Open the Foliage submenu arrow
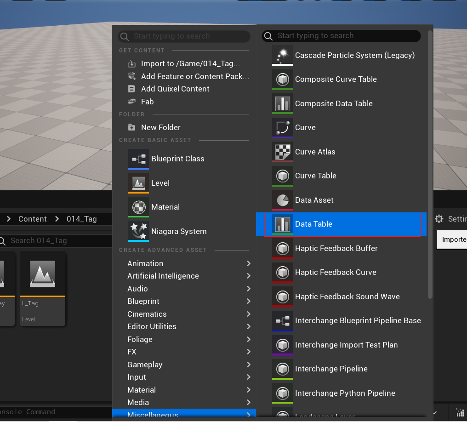The image size is (467, 422). point(248,339)
